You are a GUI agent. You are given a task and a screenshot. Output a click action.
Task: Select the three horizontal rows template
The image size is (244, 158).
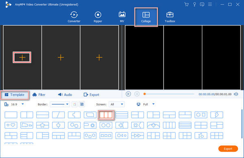[122, 115]
